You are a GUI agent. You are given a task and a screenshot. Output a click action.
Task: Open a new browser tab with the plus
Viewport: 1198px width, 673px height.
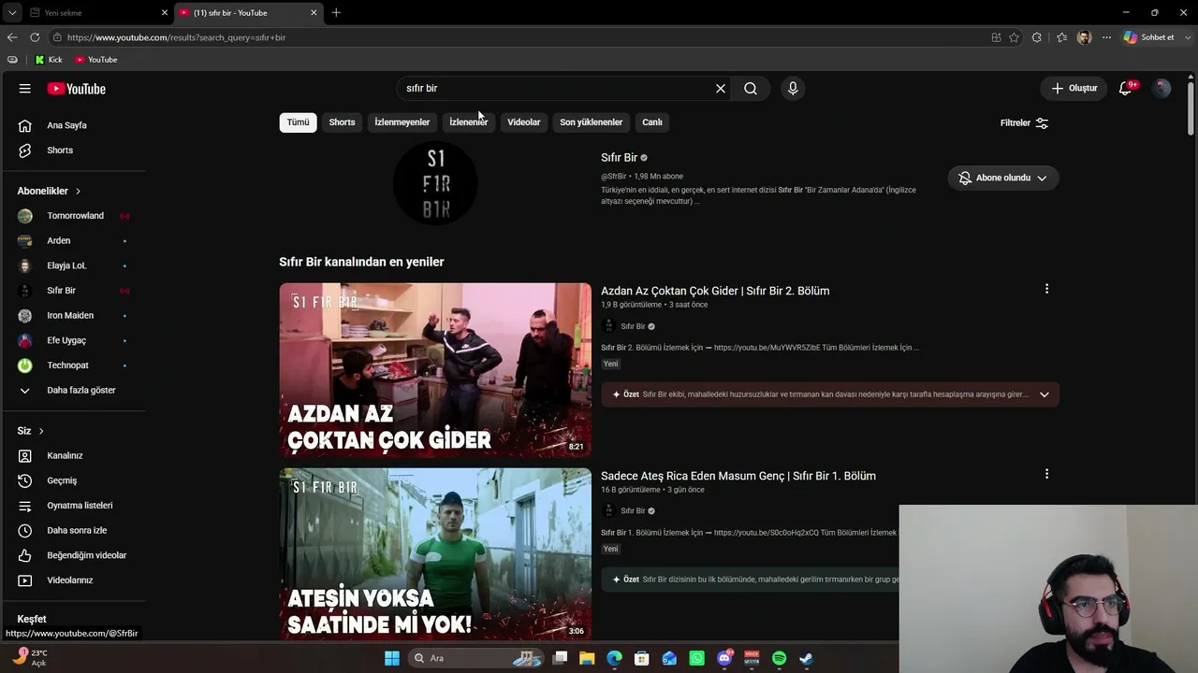(x=336, y=12)
